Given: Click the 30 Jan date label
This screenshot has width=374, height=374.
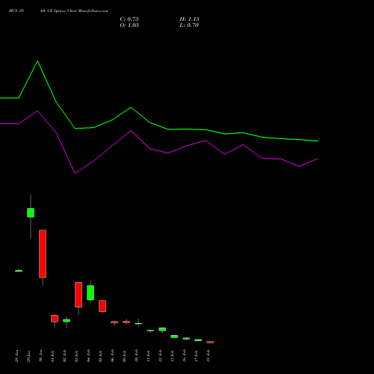Looking at the screenshot, I should pyautogui.click(x=40, y=356).
